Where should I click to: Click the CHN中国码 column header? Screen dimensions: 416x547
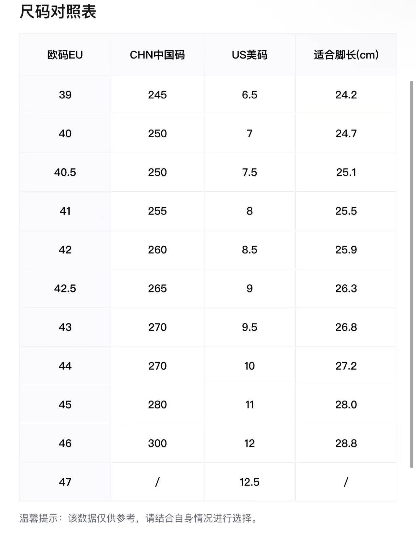tap(157, 55)
